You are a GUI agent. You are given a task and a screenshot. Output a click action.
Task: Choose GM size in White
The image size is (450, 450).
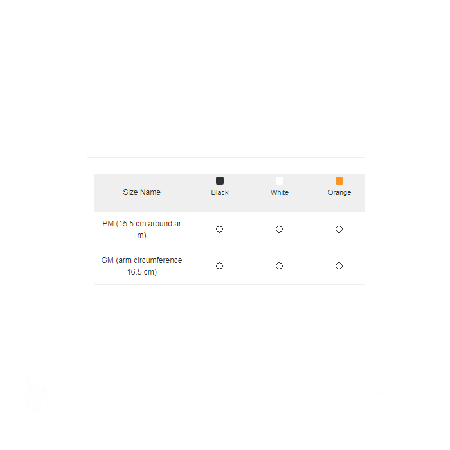tap(279, 266)
